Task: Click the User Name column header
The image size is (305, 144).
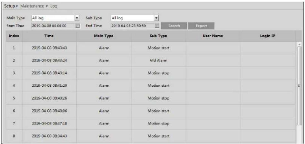Action: [213, 36]
